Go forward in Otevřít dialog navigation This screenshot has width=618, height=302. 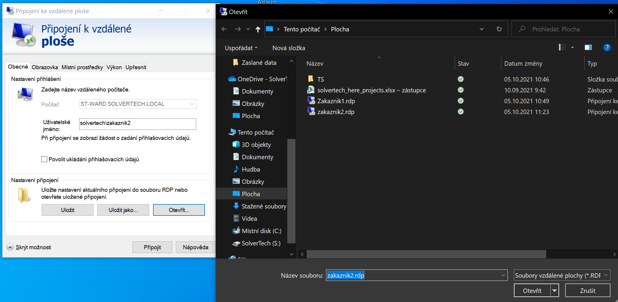238,29
